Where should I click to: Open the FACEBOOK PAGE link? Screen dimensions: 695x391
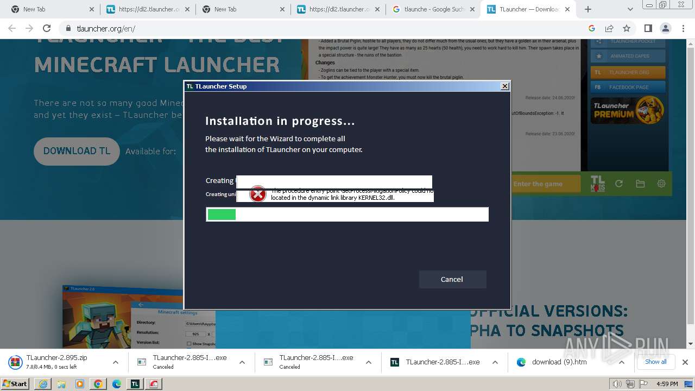[x=628, y=87]
